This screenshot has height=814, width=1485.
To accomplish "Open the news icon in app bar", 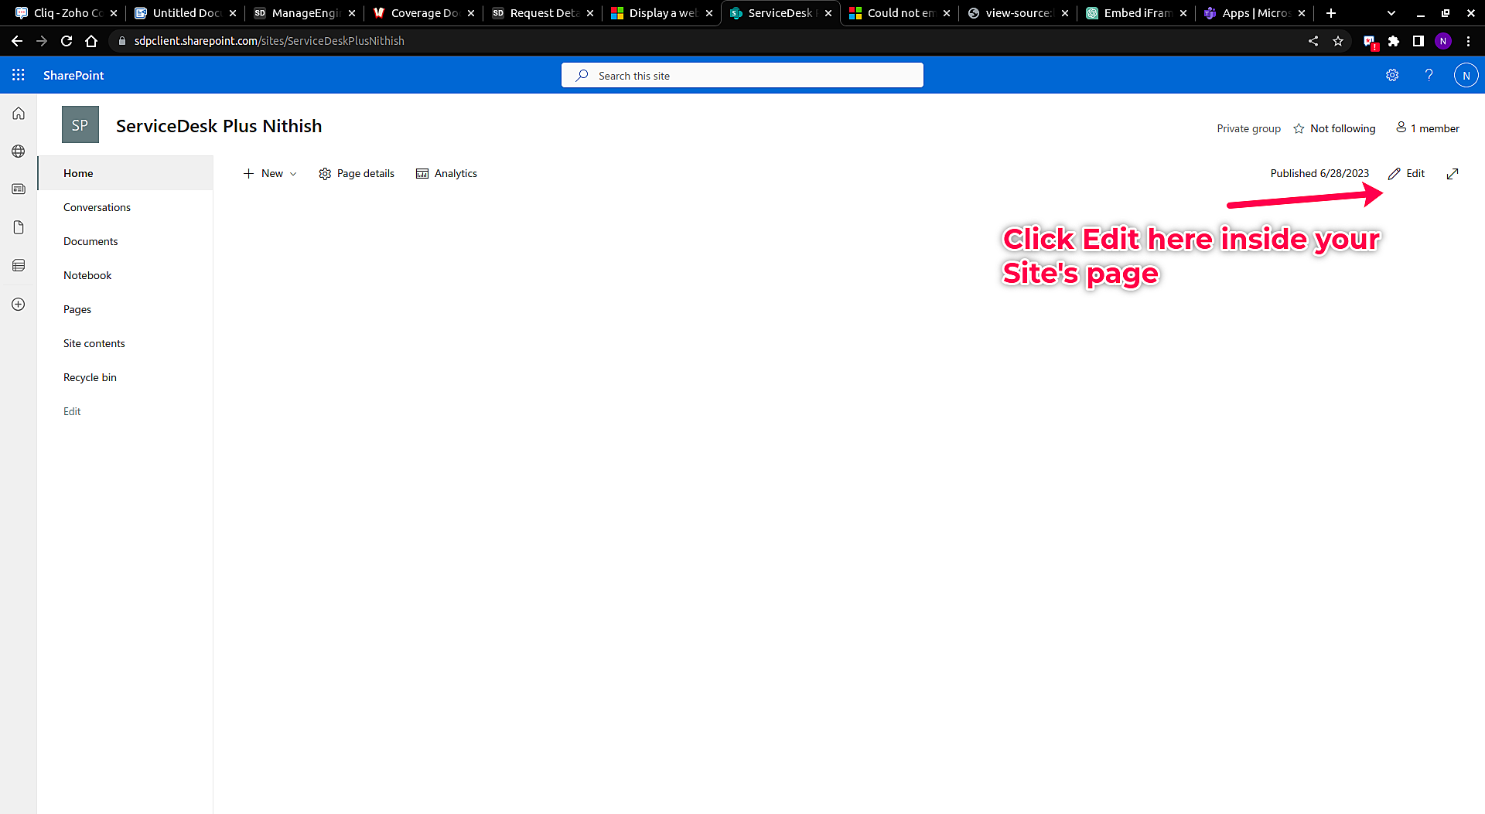I will point(19,189).
